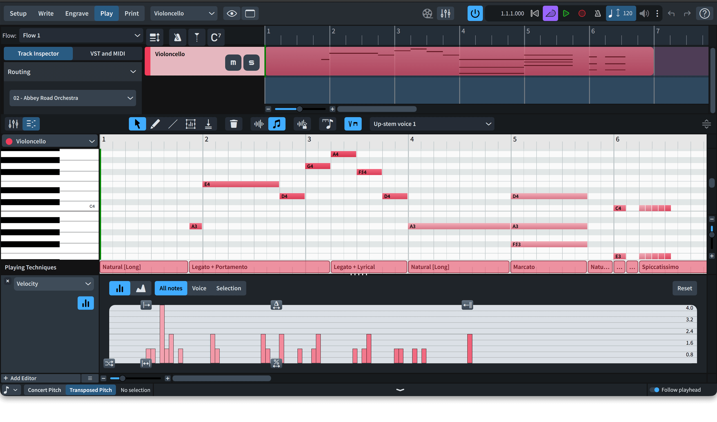The width and height of the screenshot is (717, 422).
Task: Click the trash delete icon
Action: (233, 124)
